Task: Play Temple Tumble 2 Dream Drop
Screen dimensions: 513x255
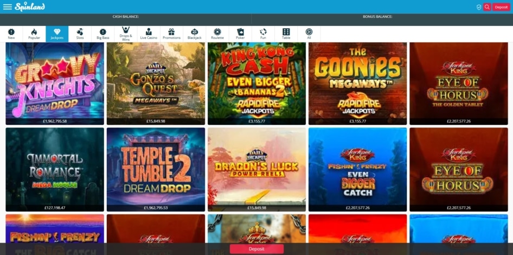Action: tap(156, 166)
